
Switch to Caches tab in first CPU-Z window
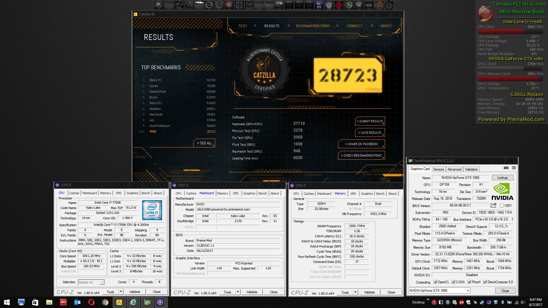[x=74, y=193]
